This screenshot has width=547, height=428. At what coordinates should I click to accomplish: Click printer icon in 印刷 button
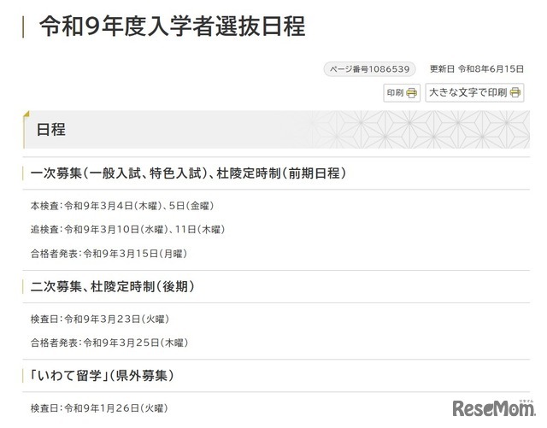click(x=412, y=93)
